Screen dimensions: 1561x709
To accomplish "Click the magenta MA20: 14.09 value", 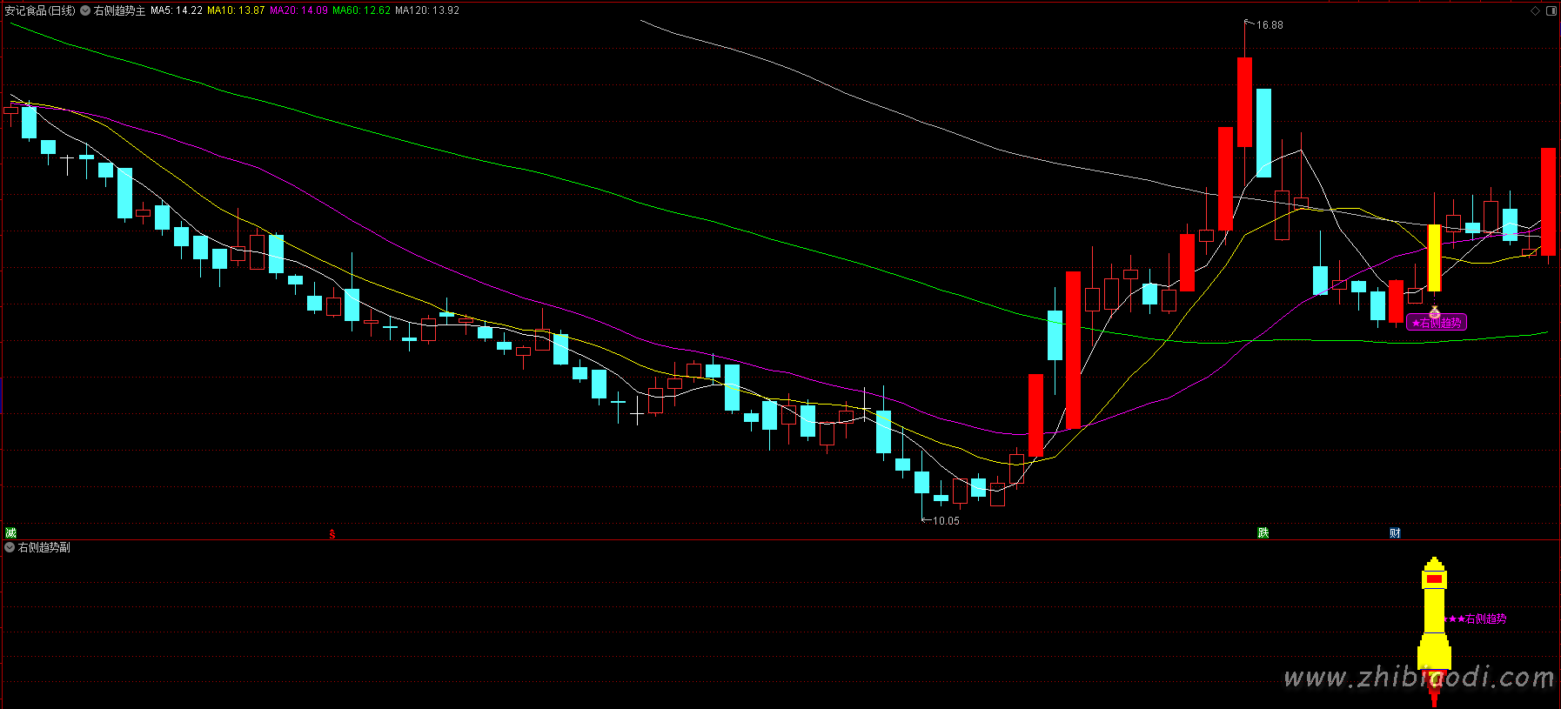I will click(298, 10).
